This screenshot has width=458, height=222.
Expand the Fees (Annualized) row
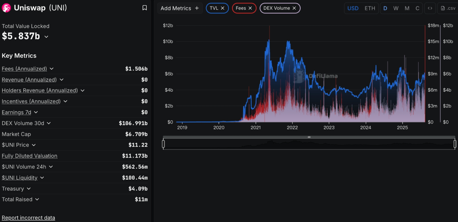point(52,69)
